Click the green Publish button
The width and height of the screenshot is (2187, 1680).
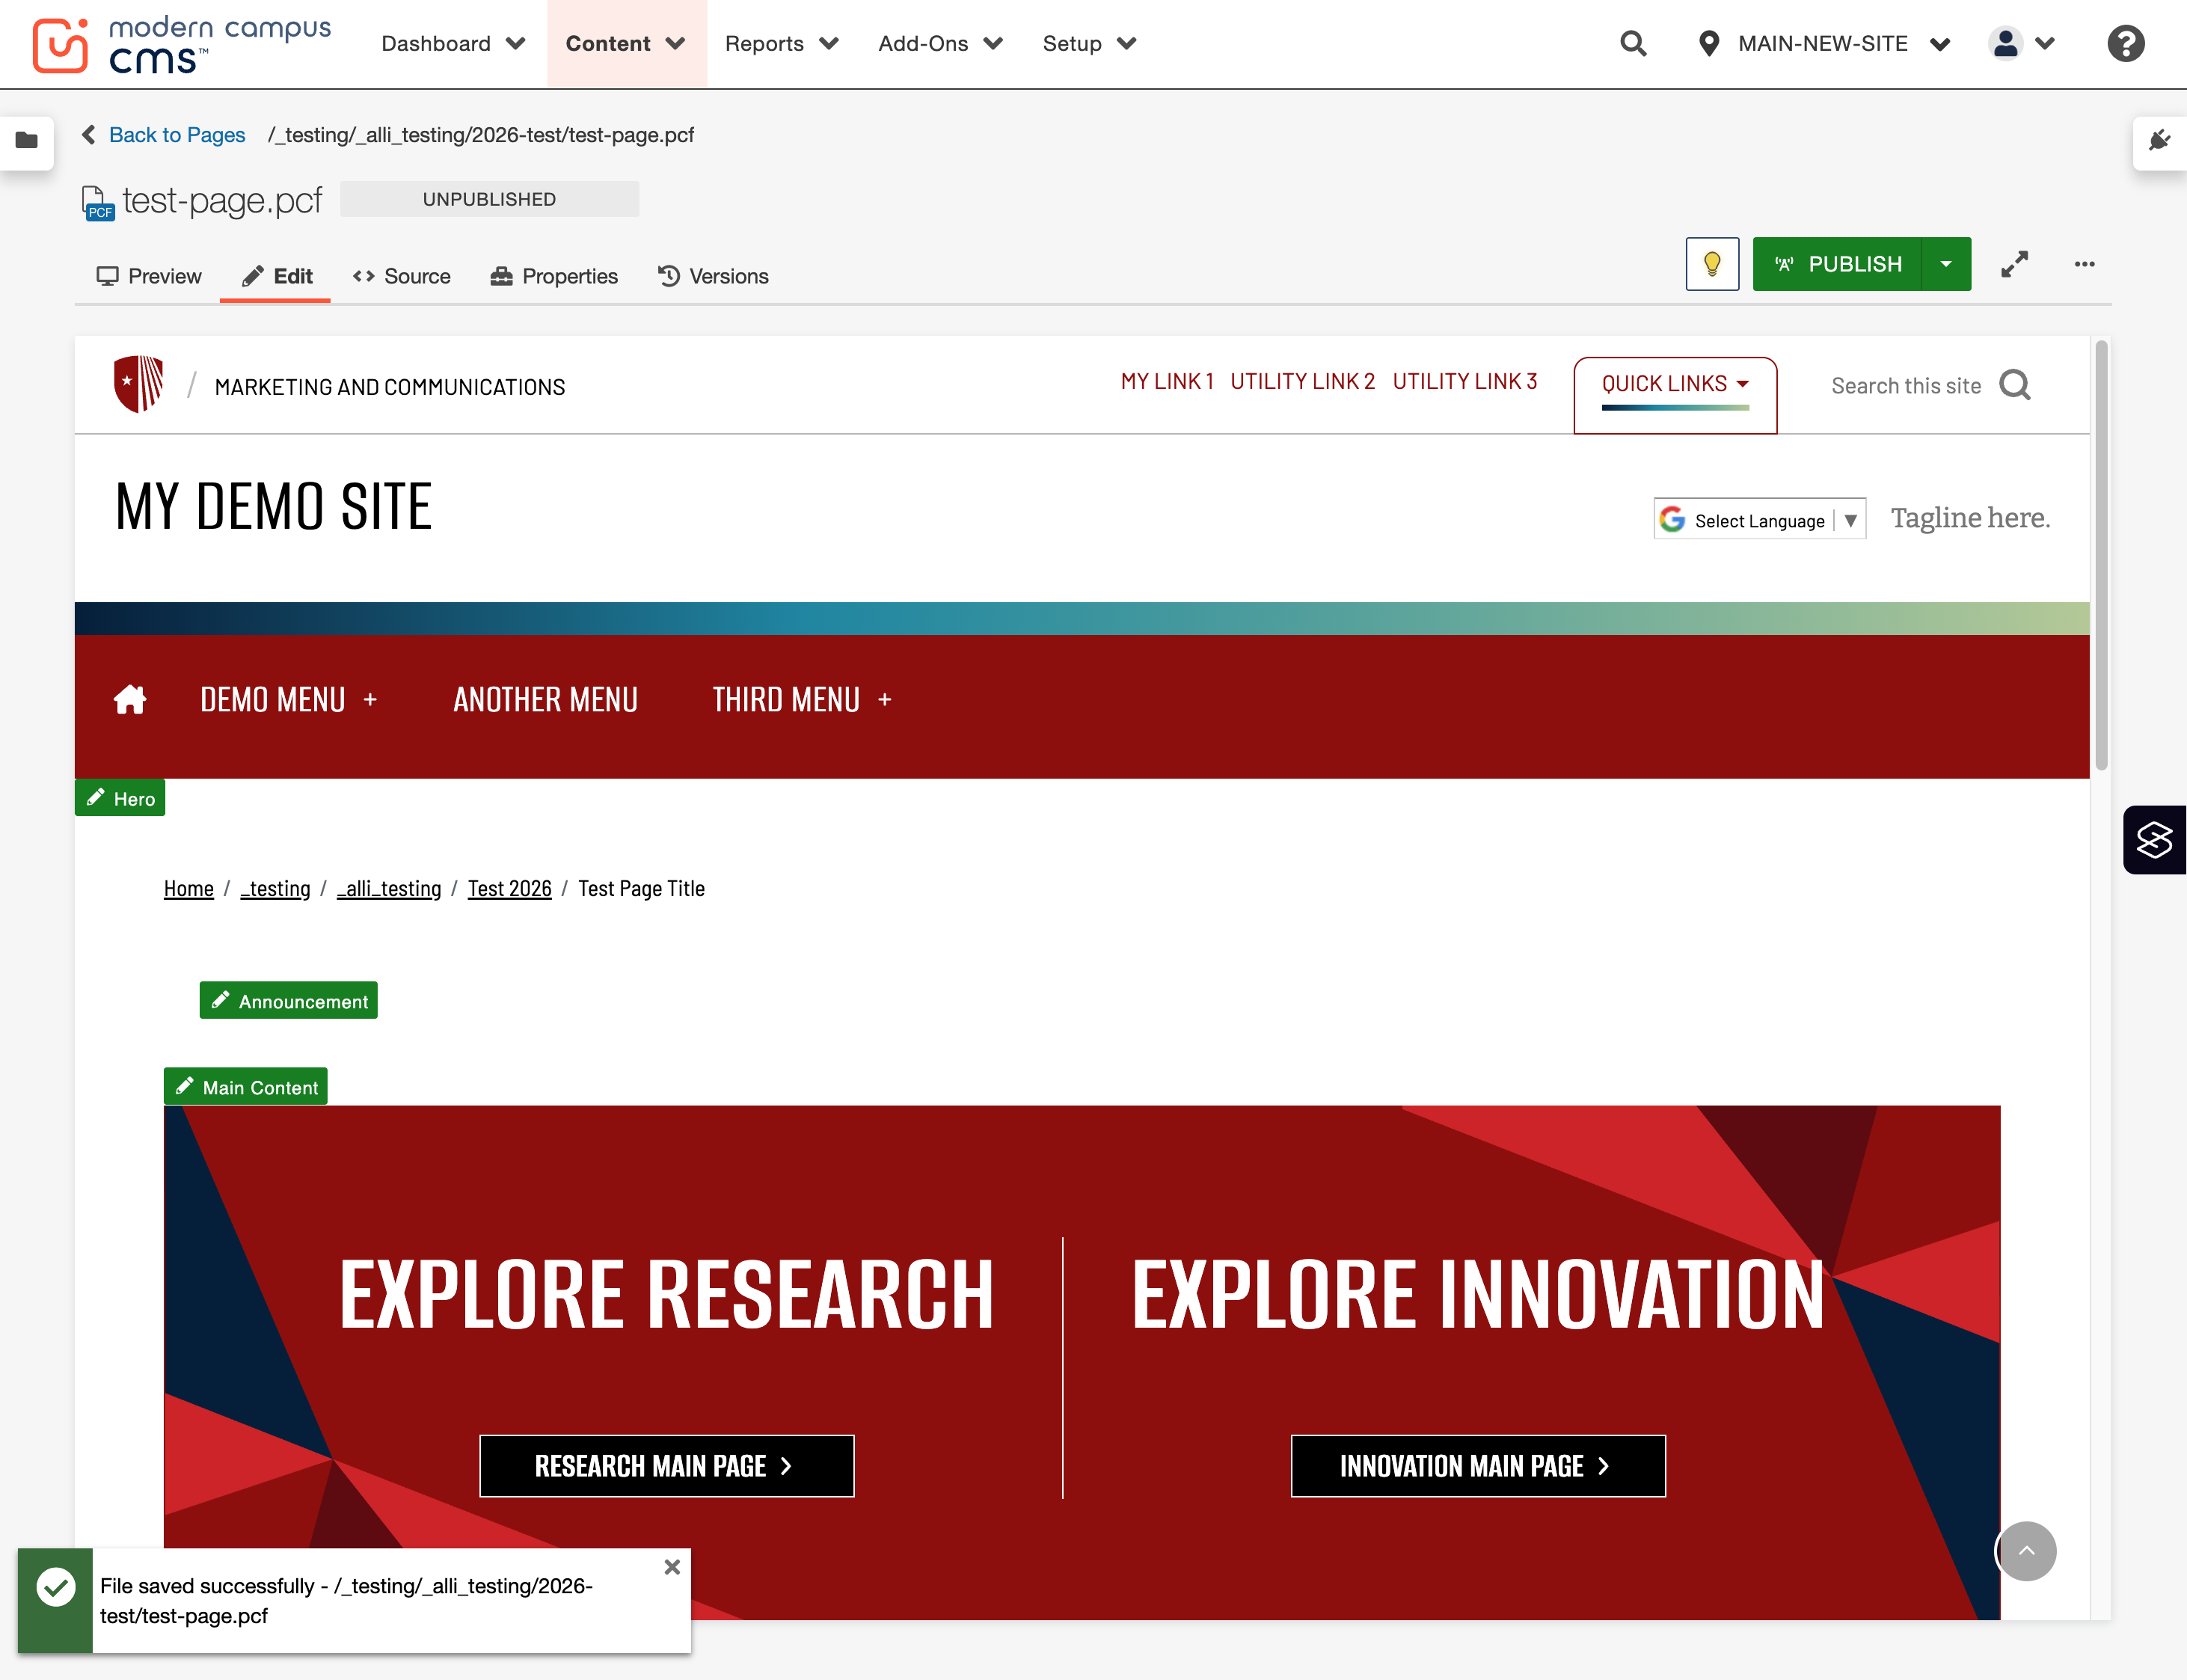[1838, 264]
